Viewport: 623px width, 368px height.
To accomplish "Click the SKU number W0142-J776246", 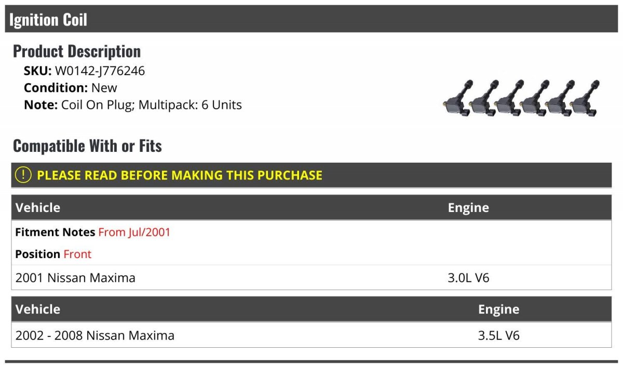I will tap(100, 71).
